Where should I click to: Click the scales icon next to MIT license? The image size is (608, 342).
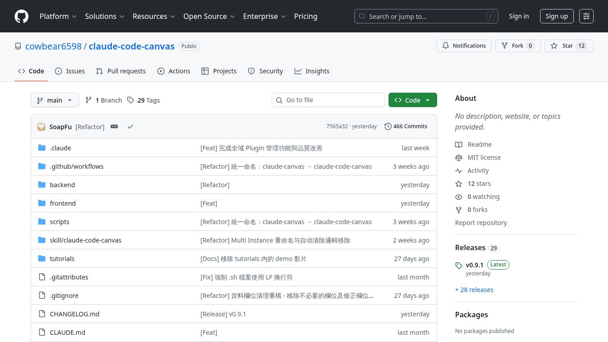point(459,157)
